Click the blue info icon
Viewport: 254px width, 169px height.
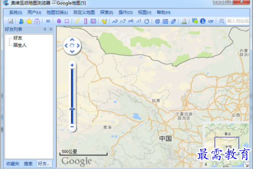[x=203, y=21]
